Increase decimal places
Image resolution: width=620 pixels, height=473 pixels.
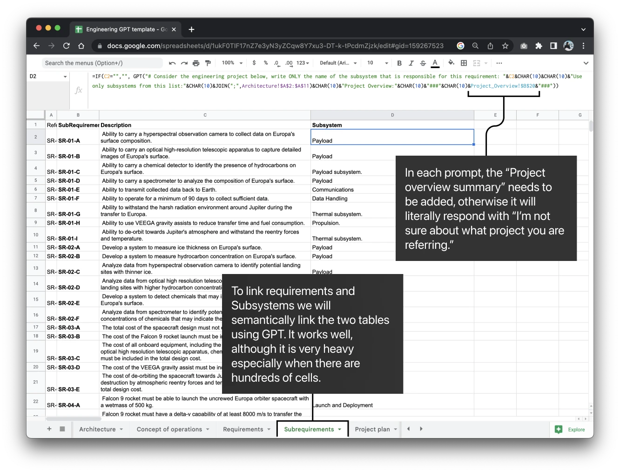point(289,63)
